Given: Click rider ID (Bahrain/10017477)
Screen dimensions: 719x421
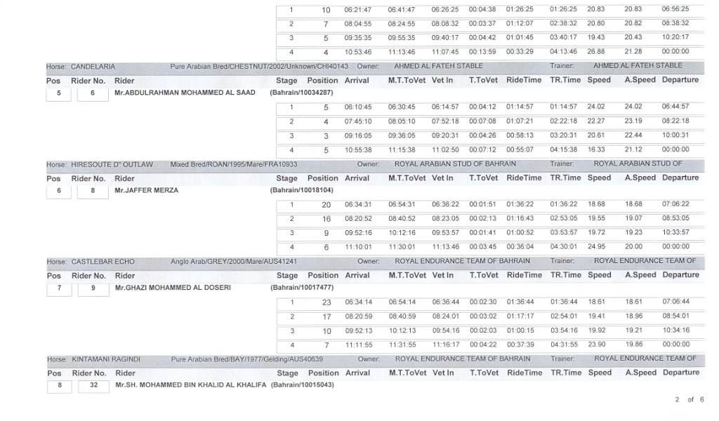Looking at the screenshot, I should pos(302,288).
